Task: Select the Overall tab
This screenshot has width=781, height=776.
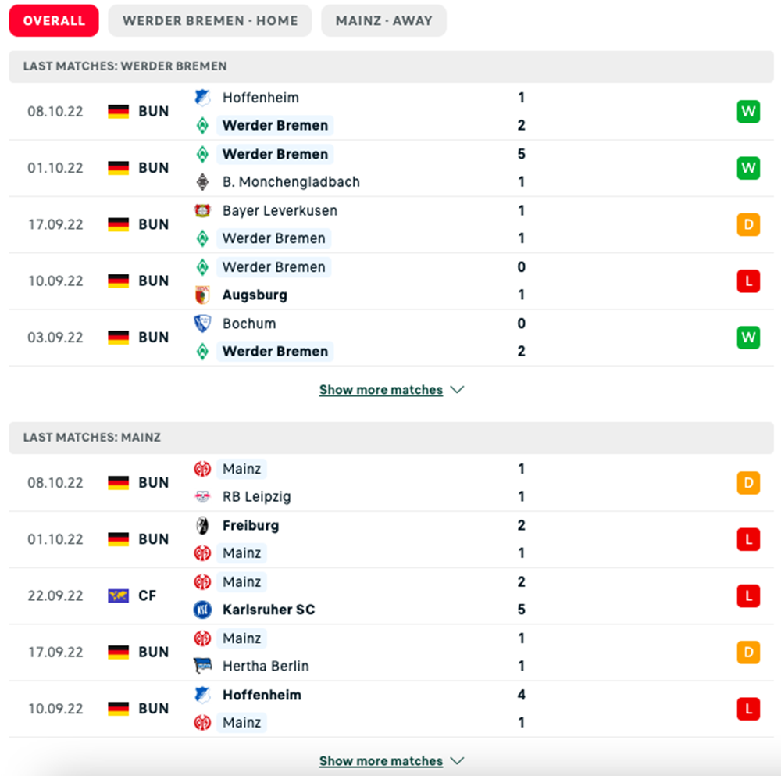Action: (54, 21)
